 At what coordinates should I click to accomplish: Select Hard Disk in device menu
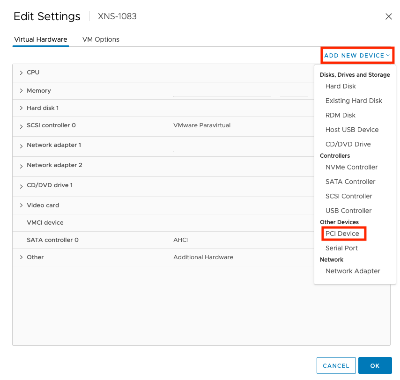(x=341, y=86)
